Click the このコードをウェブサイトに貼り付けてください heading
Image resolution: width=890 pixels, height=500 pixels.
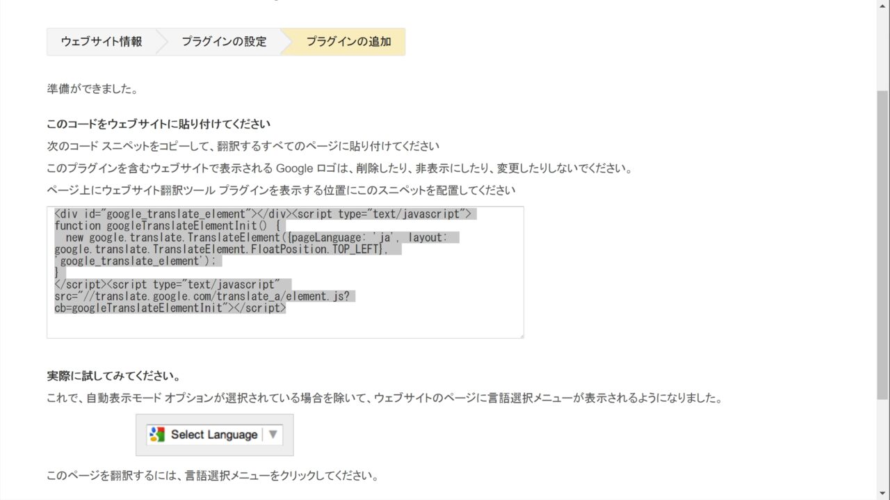[158, 124]
